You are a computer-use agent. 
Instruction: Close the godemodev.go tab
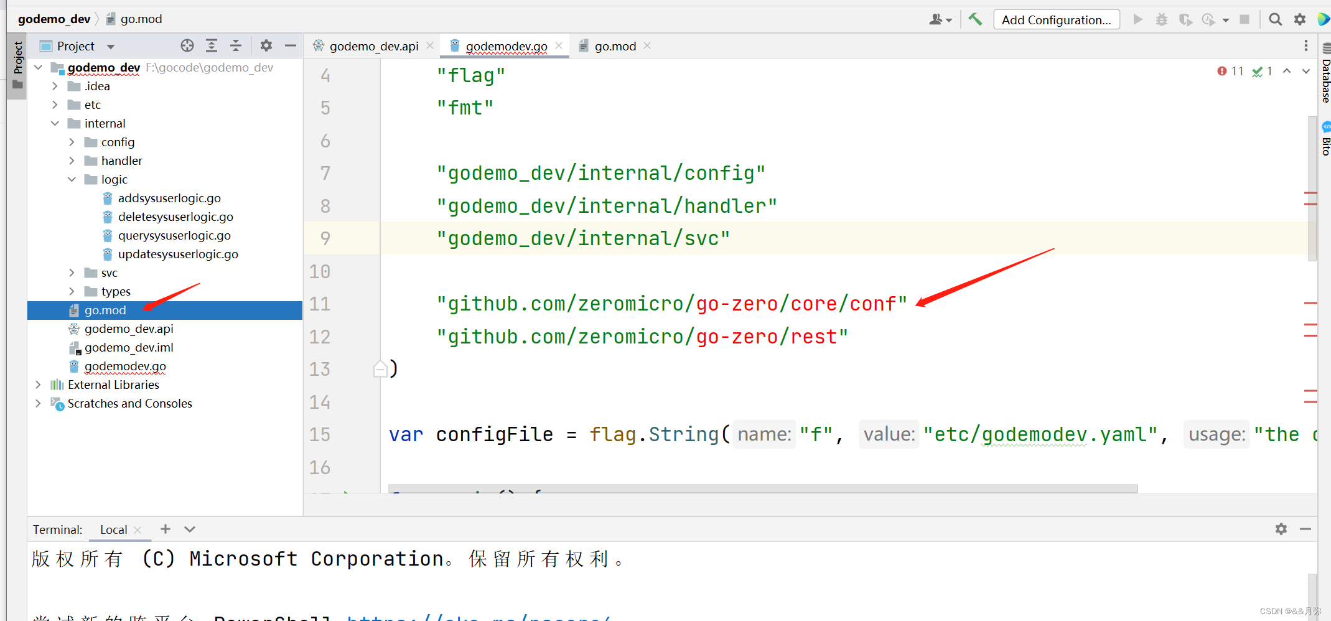(559, 45)
